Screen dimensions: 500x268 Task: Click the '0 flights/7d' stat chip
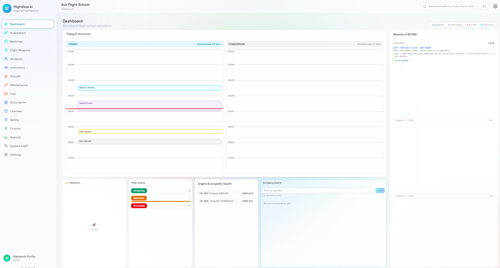[x=487, y=25]
